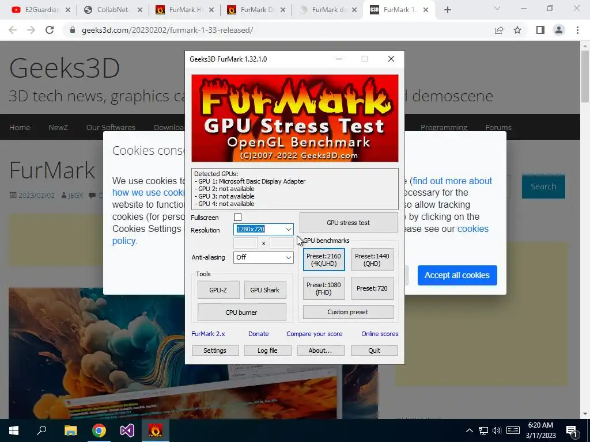590x442 pixels.
Task: Close the CollabNet browser tab
Action: click(140, 10)
